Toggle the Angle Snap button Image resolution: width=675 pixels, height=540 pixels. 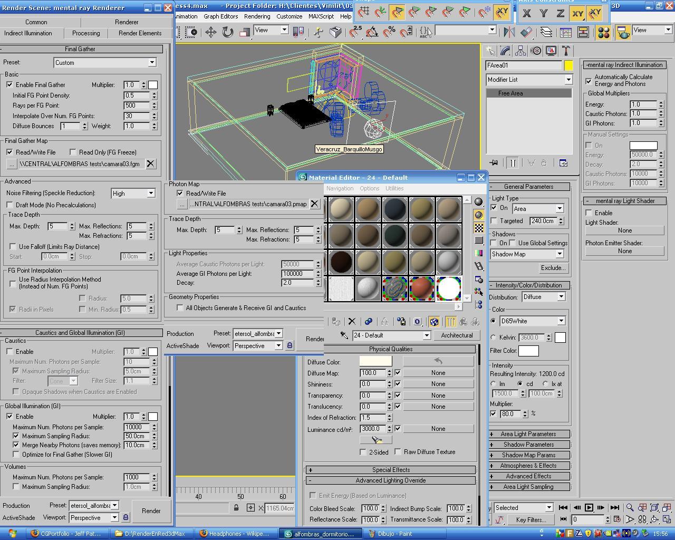point(372,32)
